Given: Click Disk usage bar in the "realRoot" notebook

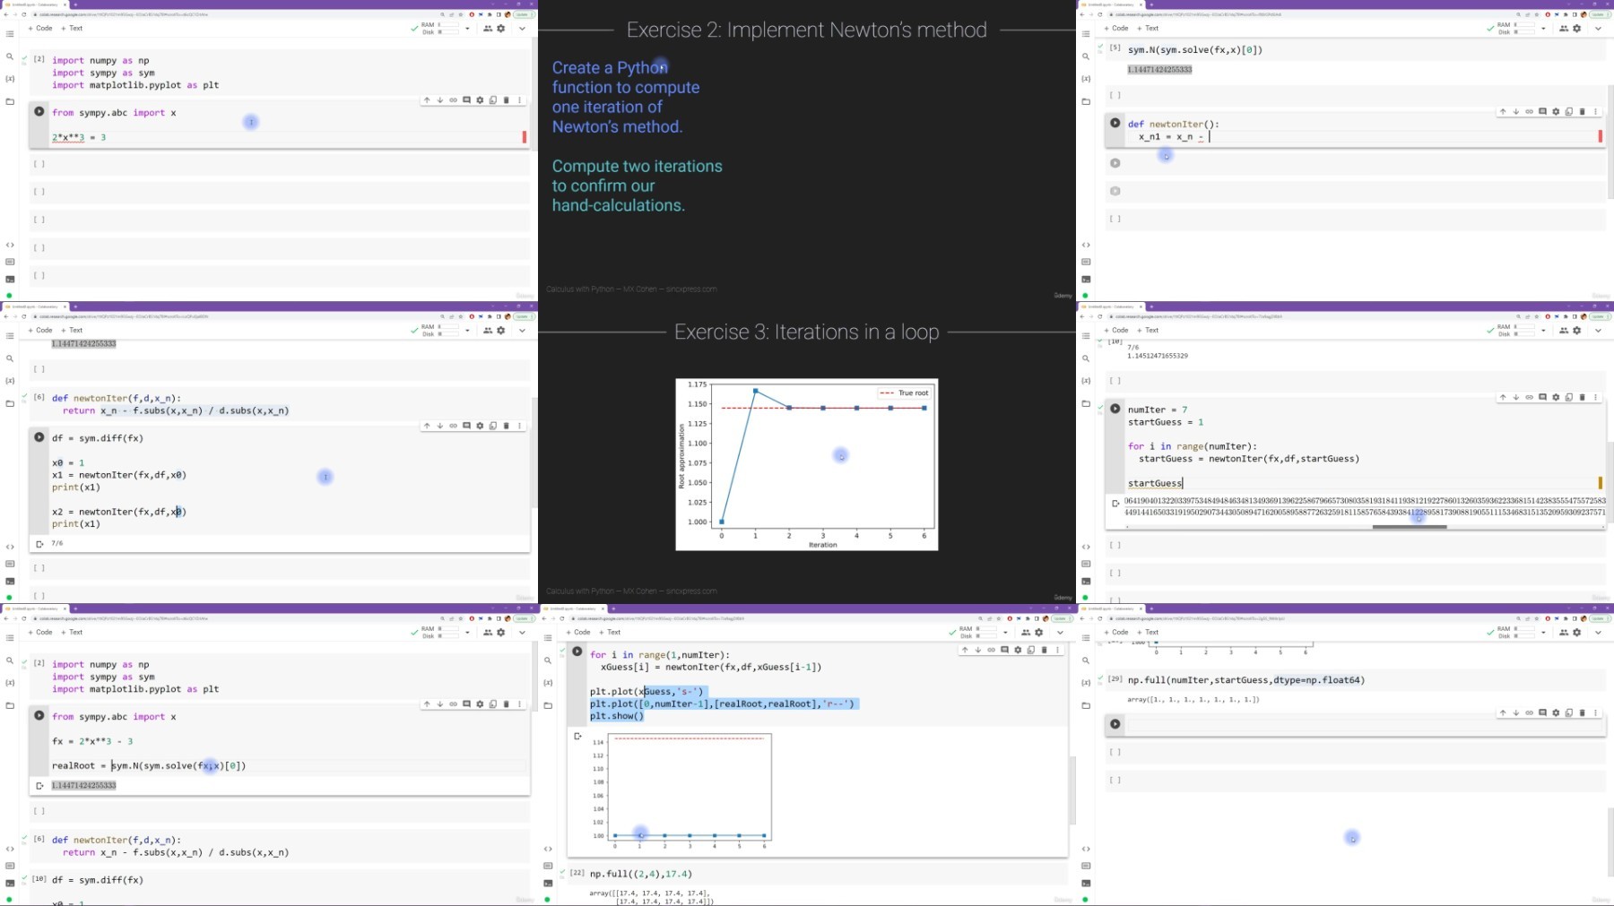Looking at the screenshot, I should (447, 636).
